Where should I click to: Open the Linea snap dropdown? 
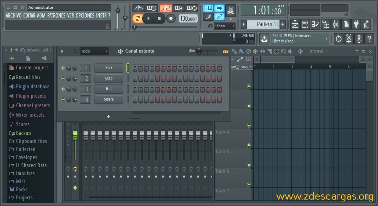[225, 26]
